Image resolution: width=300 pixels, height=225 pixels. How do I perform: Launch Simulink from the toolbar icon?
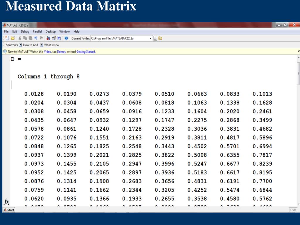coord(48,38)
